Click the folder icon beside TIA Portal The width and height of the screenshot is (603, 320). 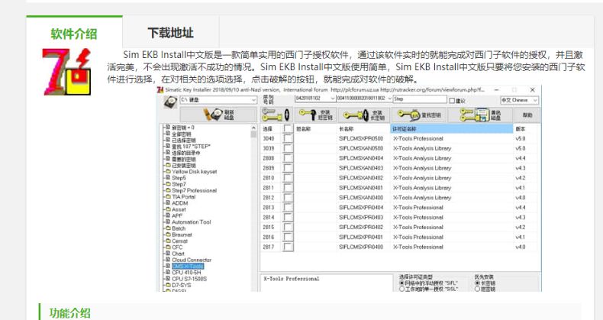point(168,196)
